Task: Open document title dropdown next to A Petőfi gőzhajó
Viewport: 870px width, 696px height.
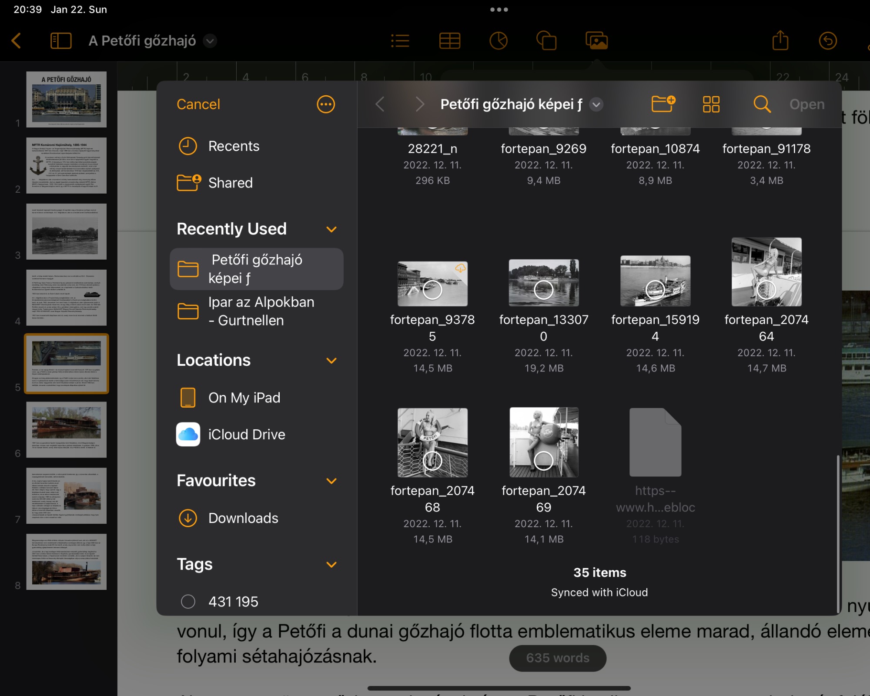Action: 210,41
